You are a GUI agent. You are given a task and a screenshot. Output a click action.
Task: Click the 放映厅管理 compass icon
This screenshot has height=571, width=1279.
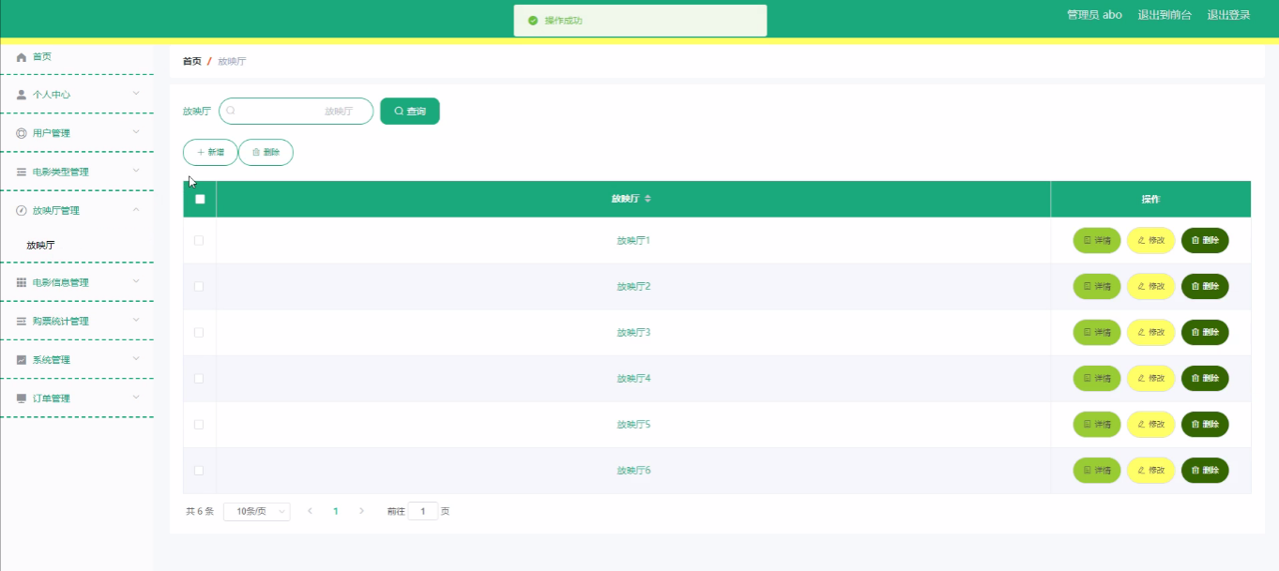tap(22, 211)
